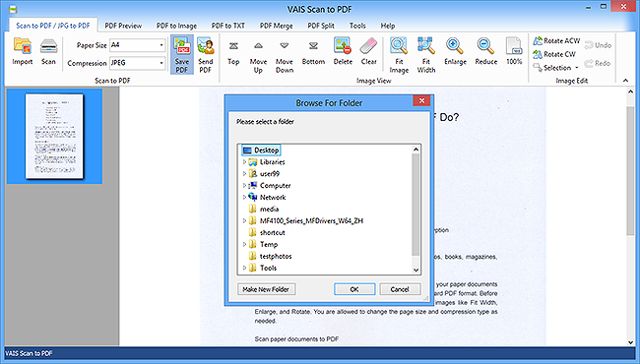This screenshot has width=640, height=364.
Task: Click folder tree scrollbar down arrow
Action: 416,270
